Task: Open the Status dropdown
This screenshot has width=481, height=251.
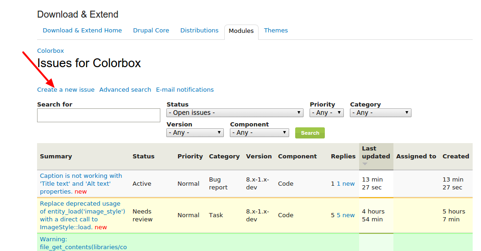Action: [234, 113]
